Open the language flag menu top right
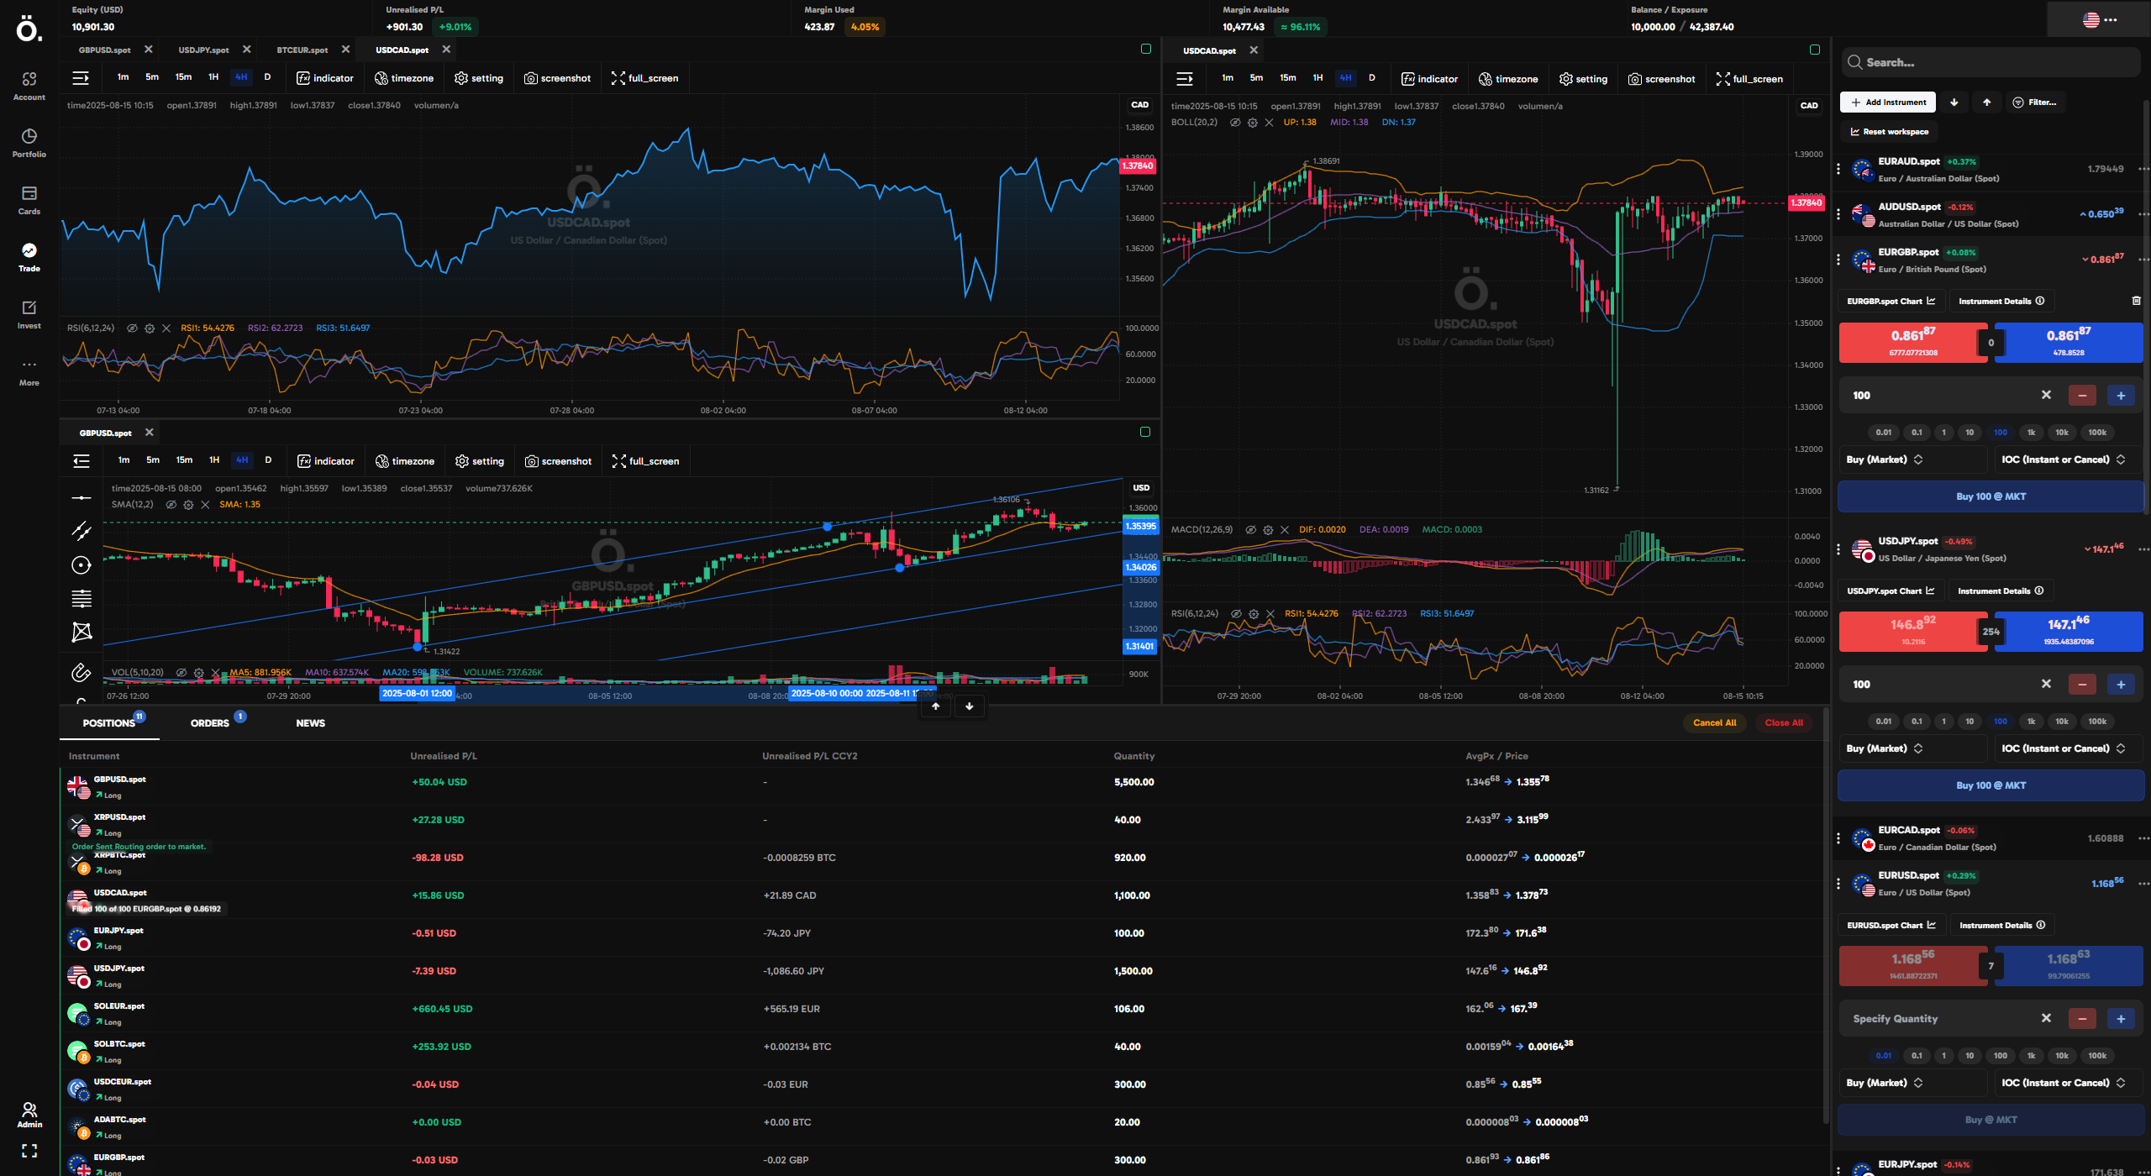Viewport: 2151px width, 1176px height. (2099, 19)
